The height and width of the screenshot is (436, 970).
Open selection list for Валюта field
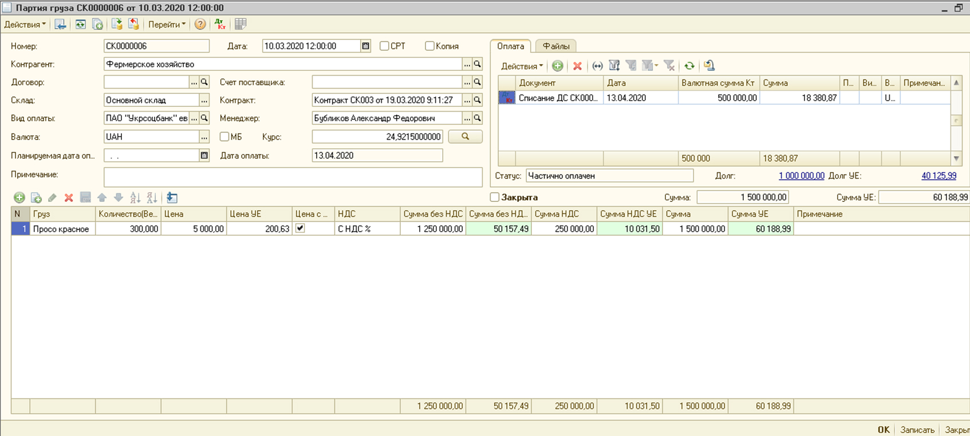pos(204,137)
